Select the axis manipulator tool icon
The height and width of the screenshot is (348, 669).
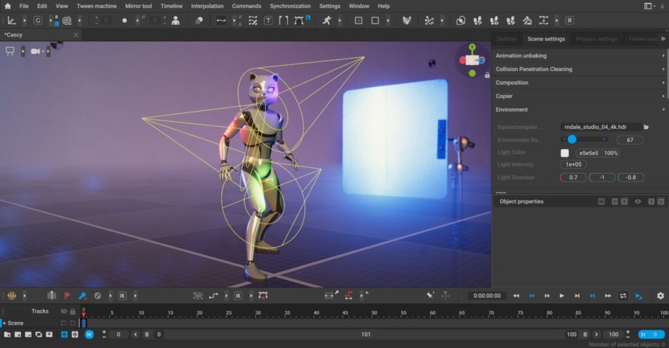(12, 20)
